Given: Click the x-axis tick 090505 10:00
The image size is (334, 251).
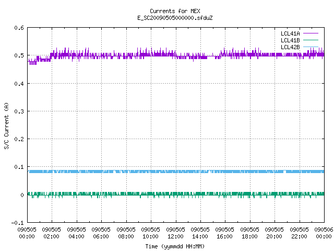Looking at the screenshot, I should (150, 233).
